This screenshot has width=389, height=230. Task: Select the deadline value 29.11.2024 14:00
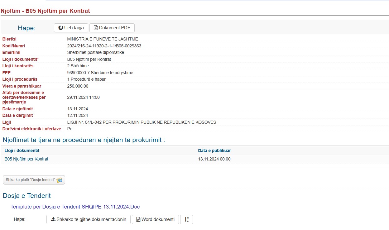click(x=84, y=97)
